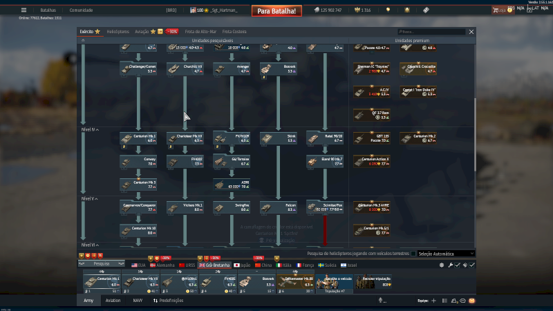
Task: Select the Vickers Mk.1 tank card
Action: 185,207
